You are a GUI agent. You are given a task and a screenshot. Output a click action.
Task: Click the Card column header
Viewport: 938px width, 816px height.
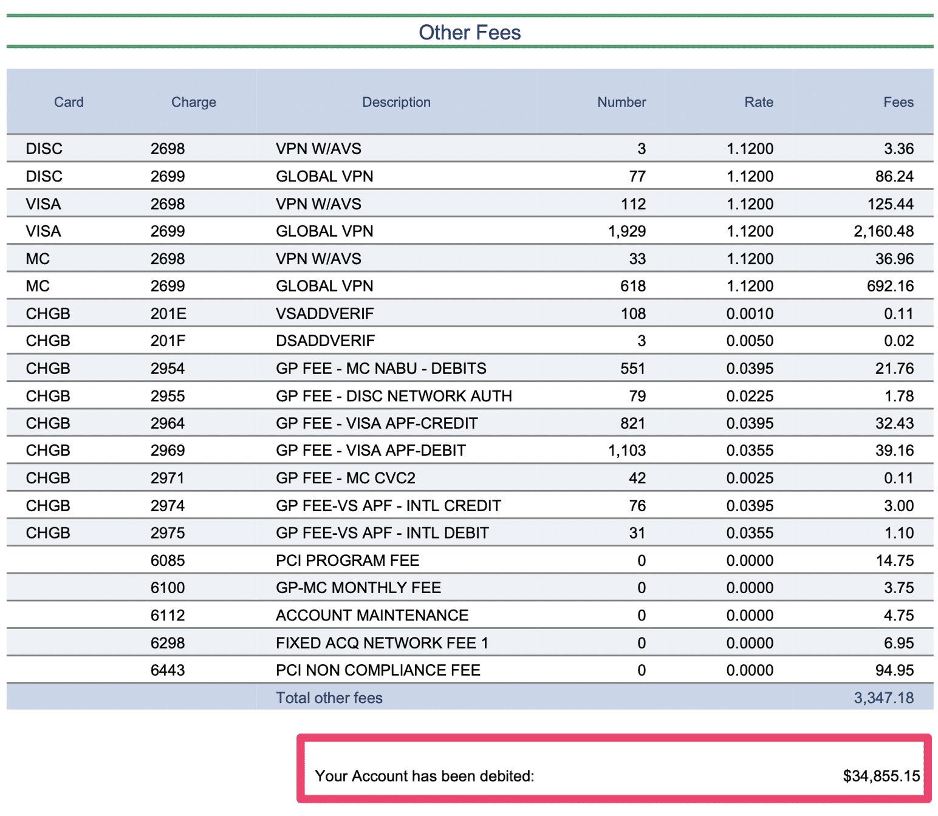pyautogui.click(x=69, y=102)
